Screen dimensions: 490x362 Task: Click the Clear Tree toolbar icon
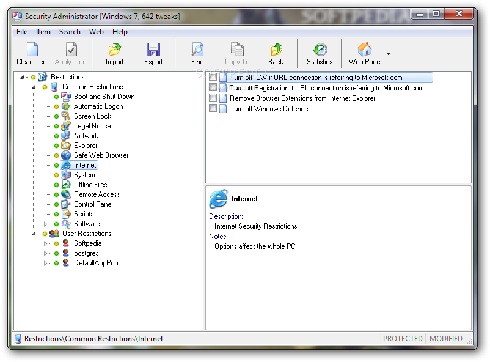coord(32,50)
